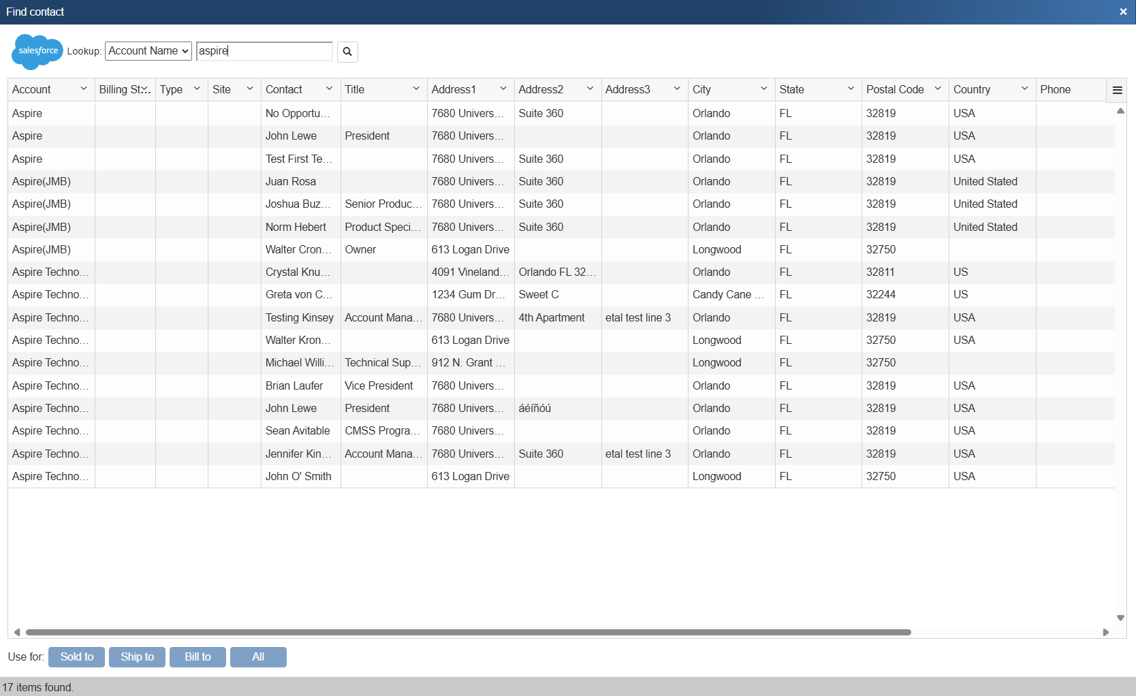
Task: Click the horizontal scrollbar thumb
Action: click(x=468, y=632)
